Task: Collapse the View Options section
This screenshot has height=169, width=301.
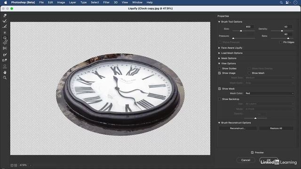Action: point(219,63)
